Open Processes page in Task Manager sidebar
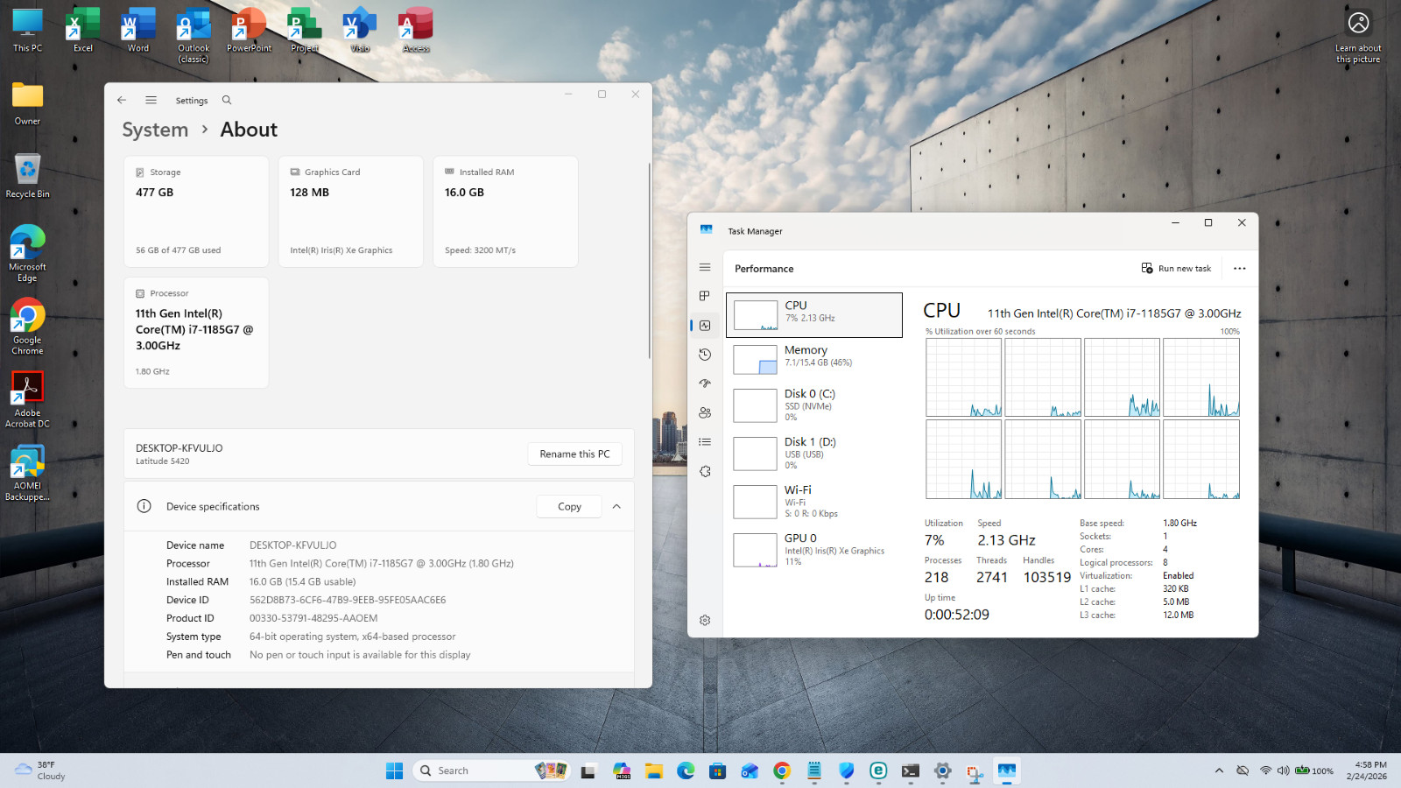Viewport: 1401px width, 788px height. [x=705, y=296]
